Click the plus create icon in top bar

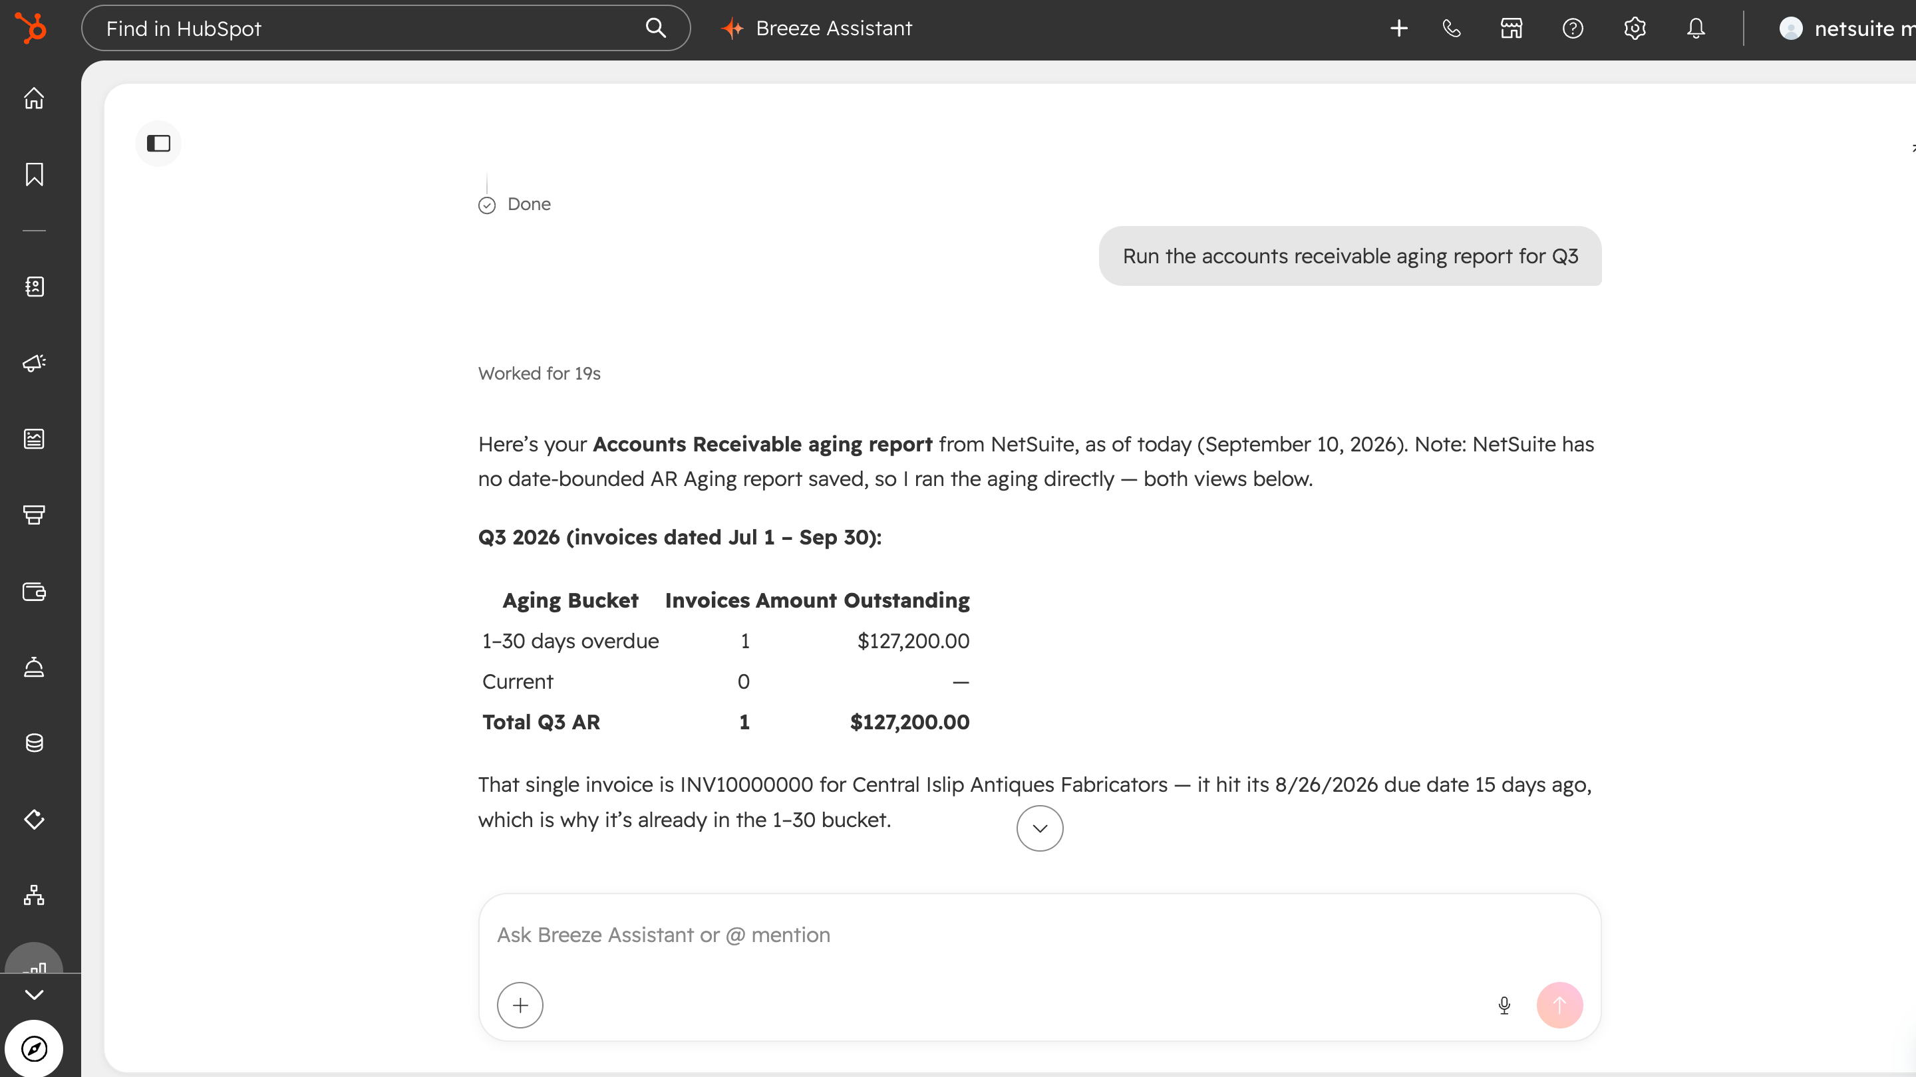1399,28
